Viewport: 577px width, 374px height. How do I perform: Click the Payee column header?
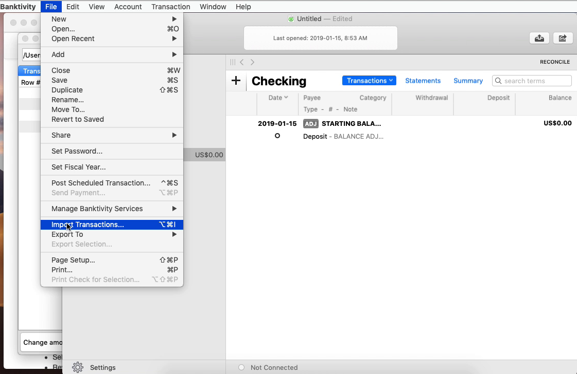(x=312, y=98)
